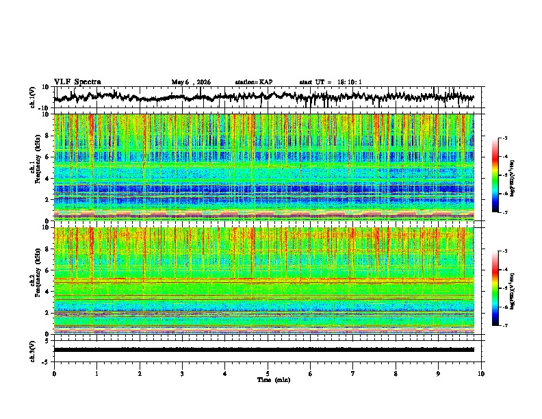542x419 pixels.
Task: Click the VLF Spectra title text
Action: 77,82
